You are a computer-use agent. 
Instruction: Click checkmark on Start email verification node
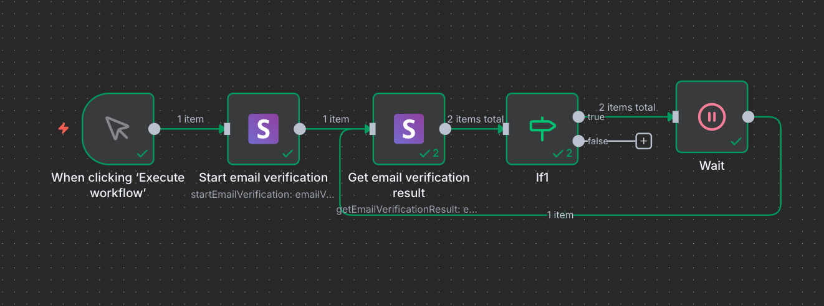click(287, 153)
